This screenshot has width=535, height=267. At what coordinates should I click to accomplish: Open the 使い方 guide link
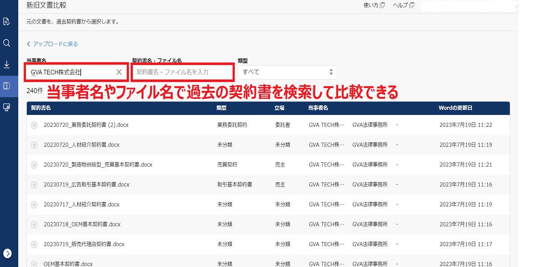(371, 5)
